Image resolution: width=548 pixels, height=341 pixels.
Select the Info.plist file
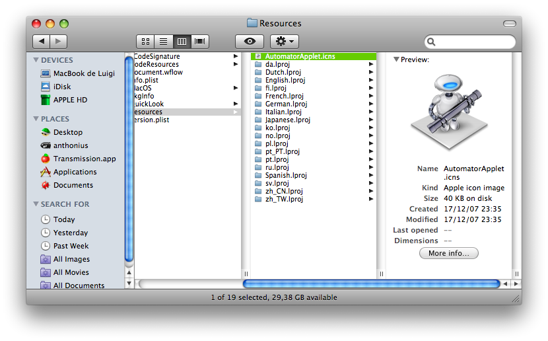(188, 80)
